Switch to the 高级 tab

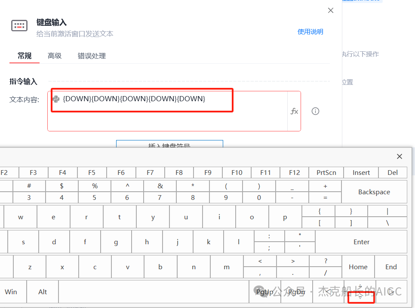(55, 56)
